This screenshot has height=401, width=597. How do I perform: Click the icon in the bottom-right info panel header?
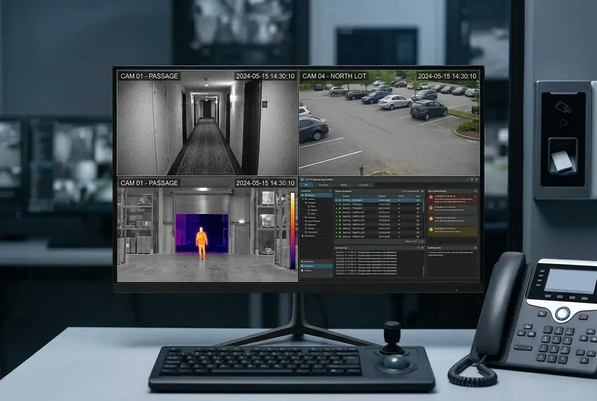tap(475, 248)
